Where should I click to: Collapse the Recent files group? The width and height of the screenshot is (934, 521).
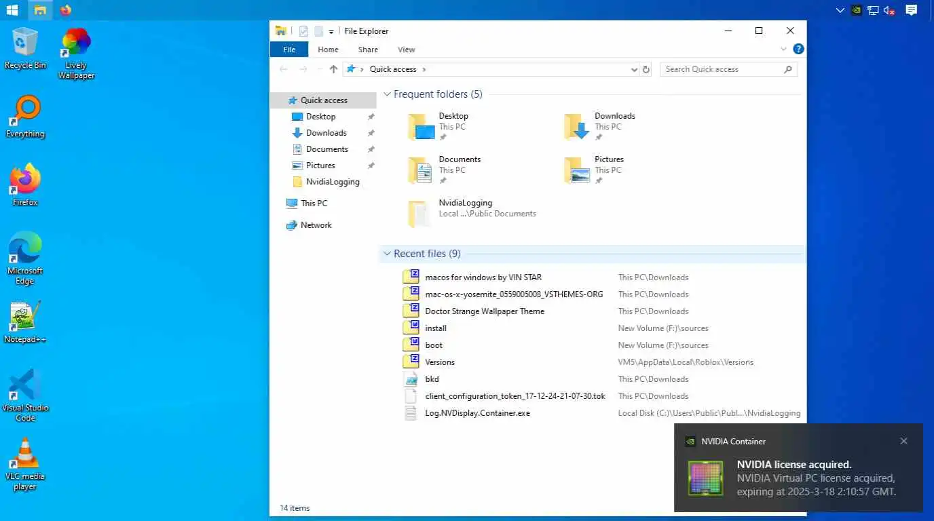[387, 254]
